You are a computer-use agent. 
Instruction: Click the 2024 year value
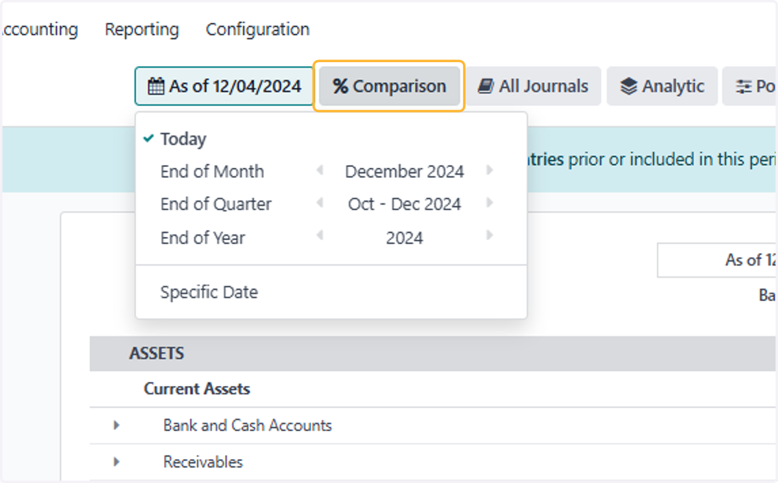(x=405, y=238)
